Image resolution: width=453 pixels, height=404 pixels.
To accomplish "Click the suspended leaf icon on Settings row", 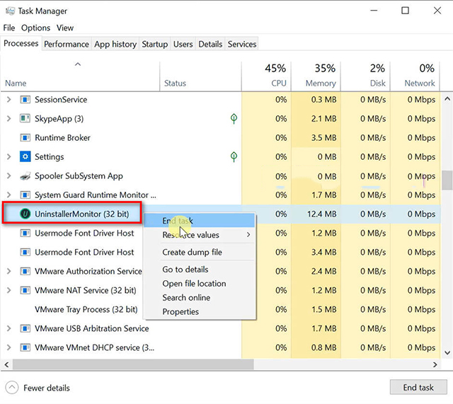I will point(234,156).
